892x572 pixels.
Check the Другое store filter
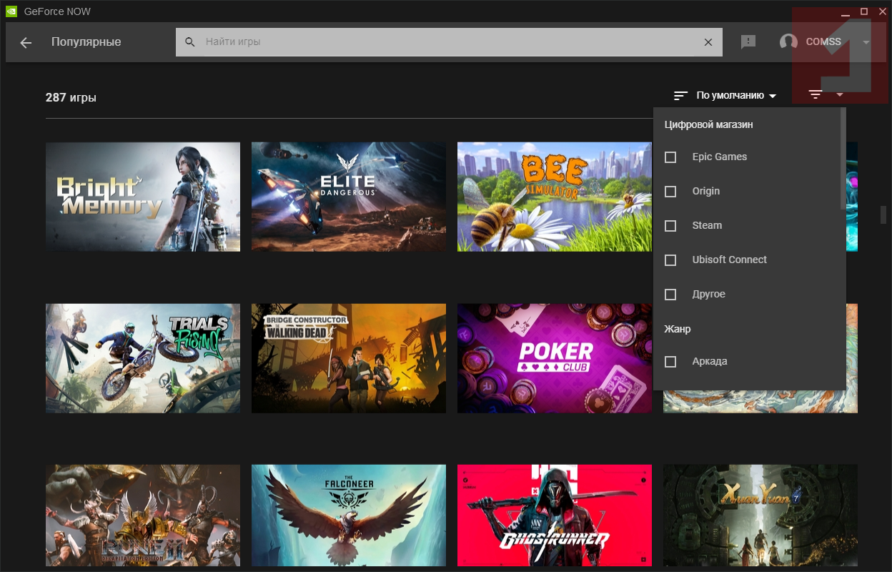670,294
